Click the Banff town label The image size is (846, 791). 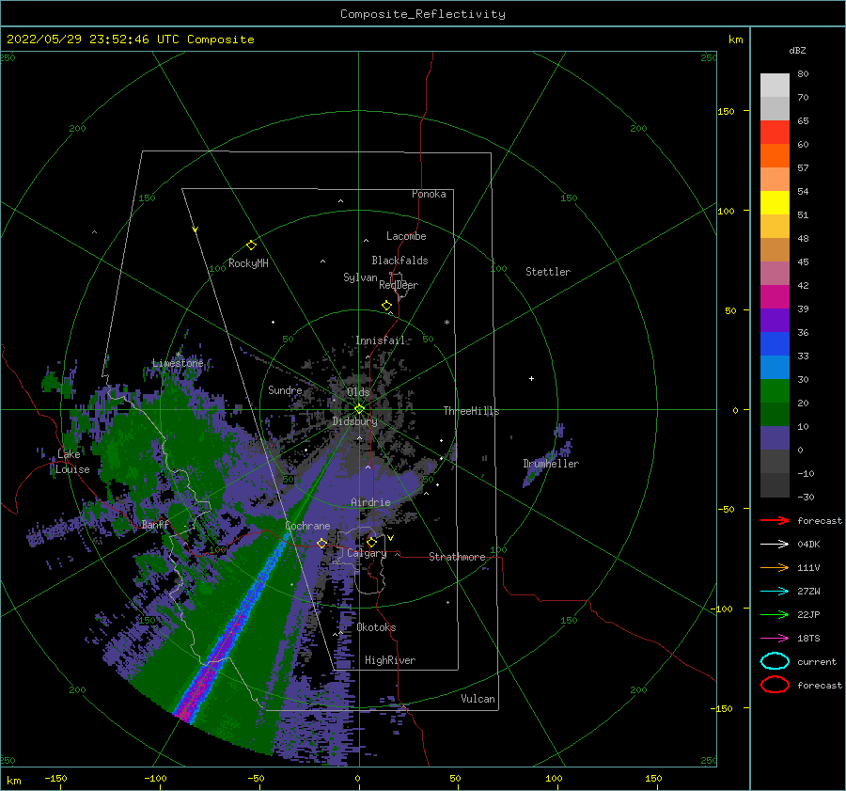click(x=155, y=525)
